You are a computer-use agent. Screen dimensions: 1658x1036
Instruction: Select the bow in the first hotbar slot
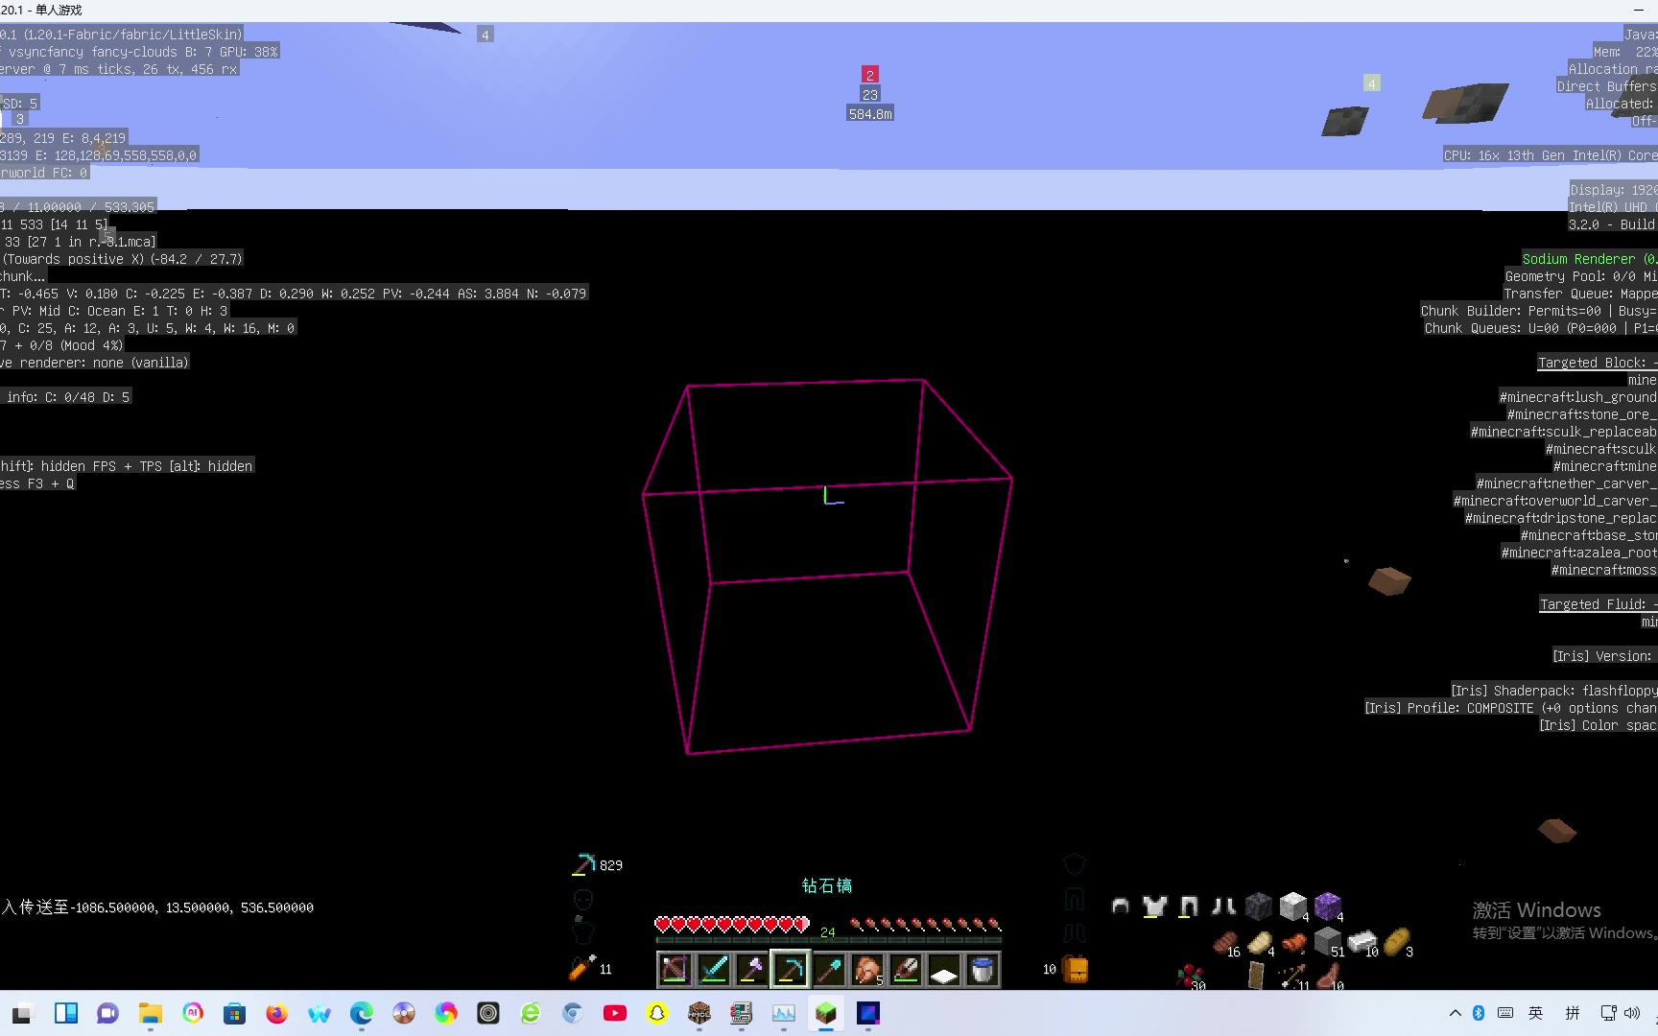[675, 970]
